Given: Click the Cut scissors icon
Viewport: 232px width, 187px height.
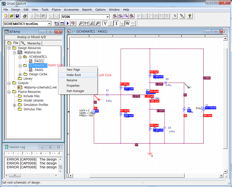Looking at the screenshot, I should (32, 16).
